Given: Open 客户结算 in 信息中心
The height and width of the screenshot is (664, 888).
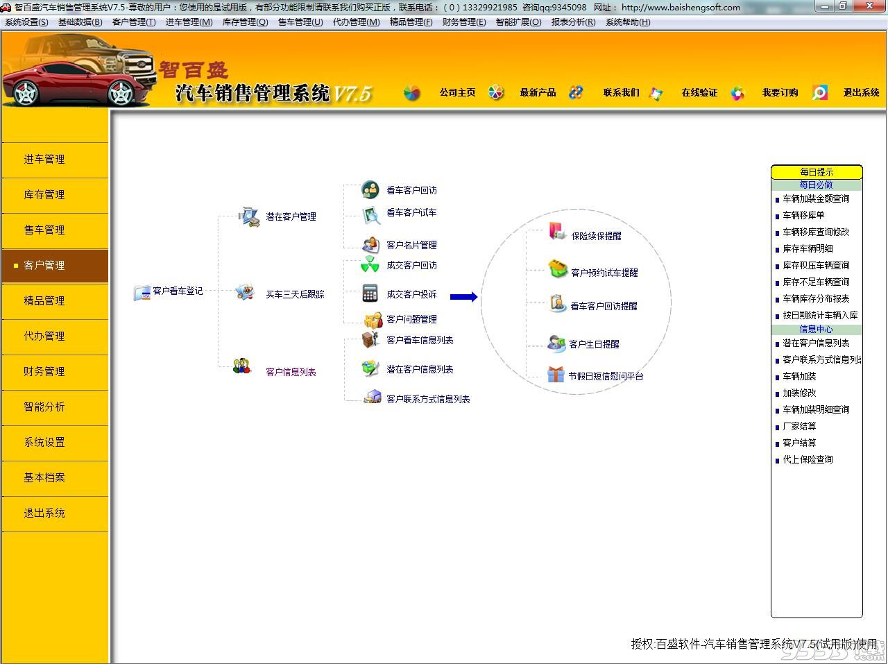Looking at the screenshot, I should point(799,443).
